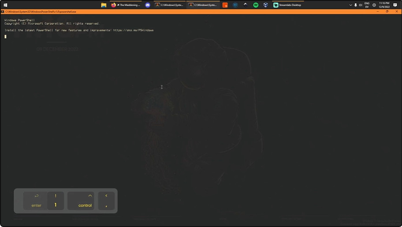Click the 'enter' key in the keystroke overlay

36,201
